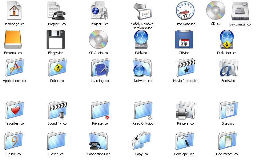Click the Floppy.ico diskette icon
Viewport: 257px width, 166px height.
point(56,39)
